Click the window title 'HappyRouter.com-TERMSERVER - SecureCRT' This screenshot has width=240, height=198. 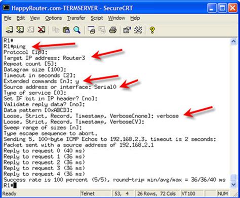tap(72, 8)
